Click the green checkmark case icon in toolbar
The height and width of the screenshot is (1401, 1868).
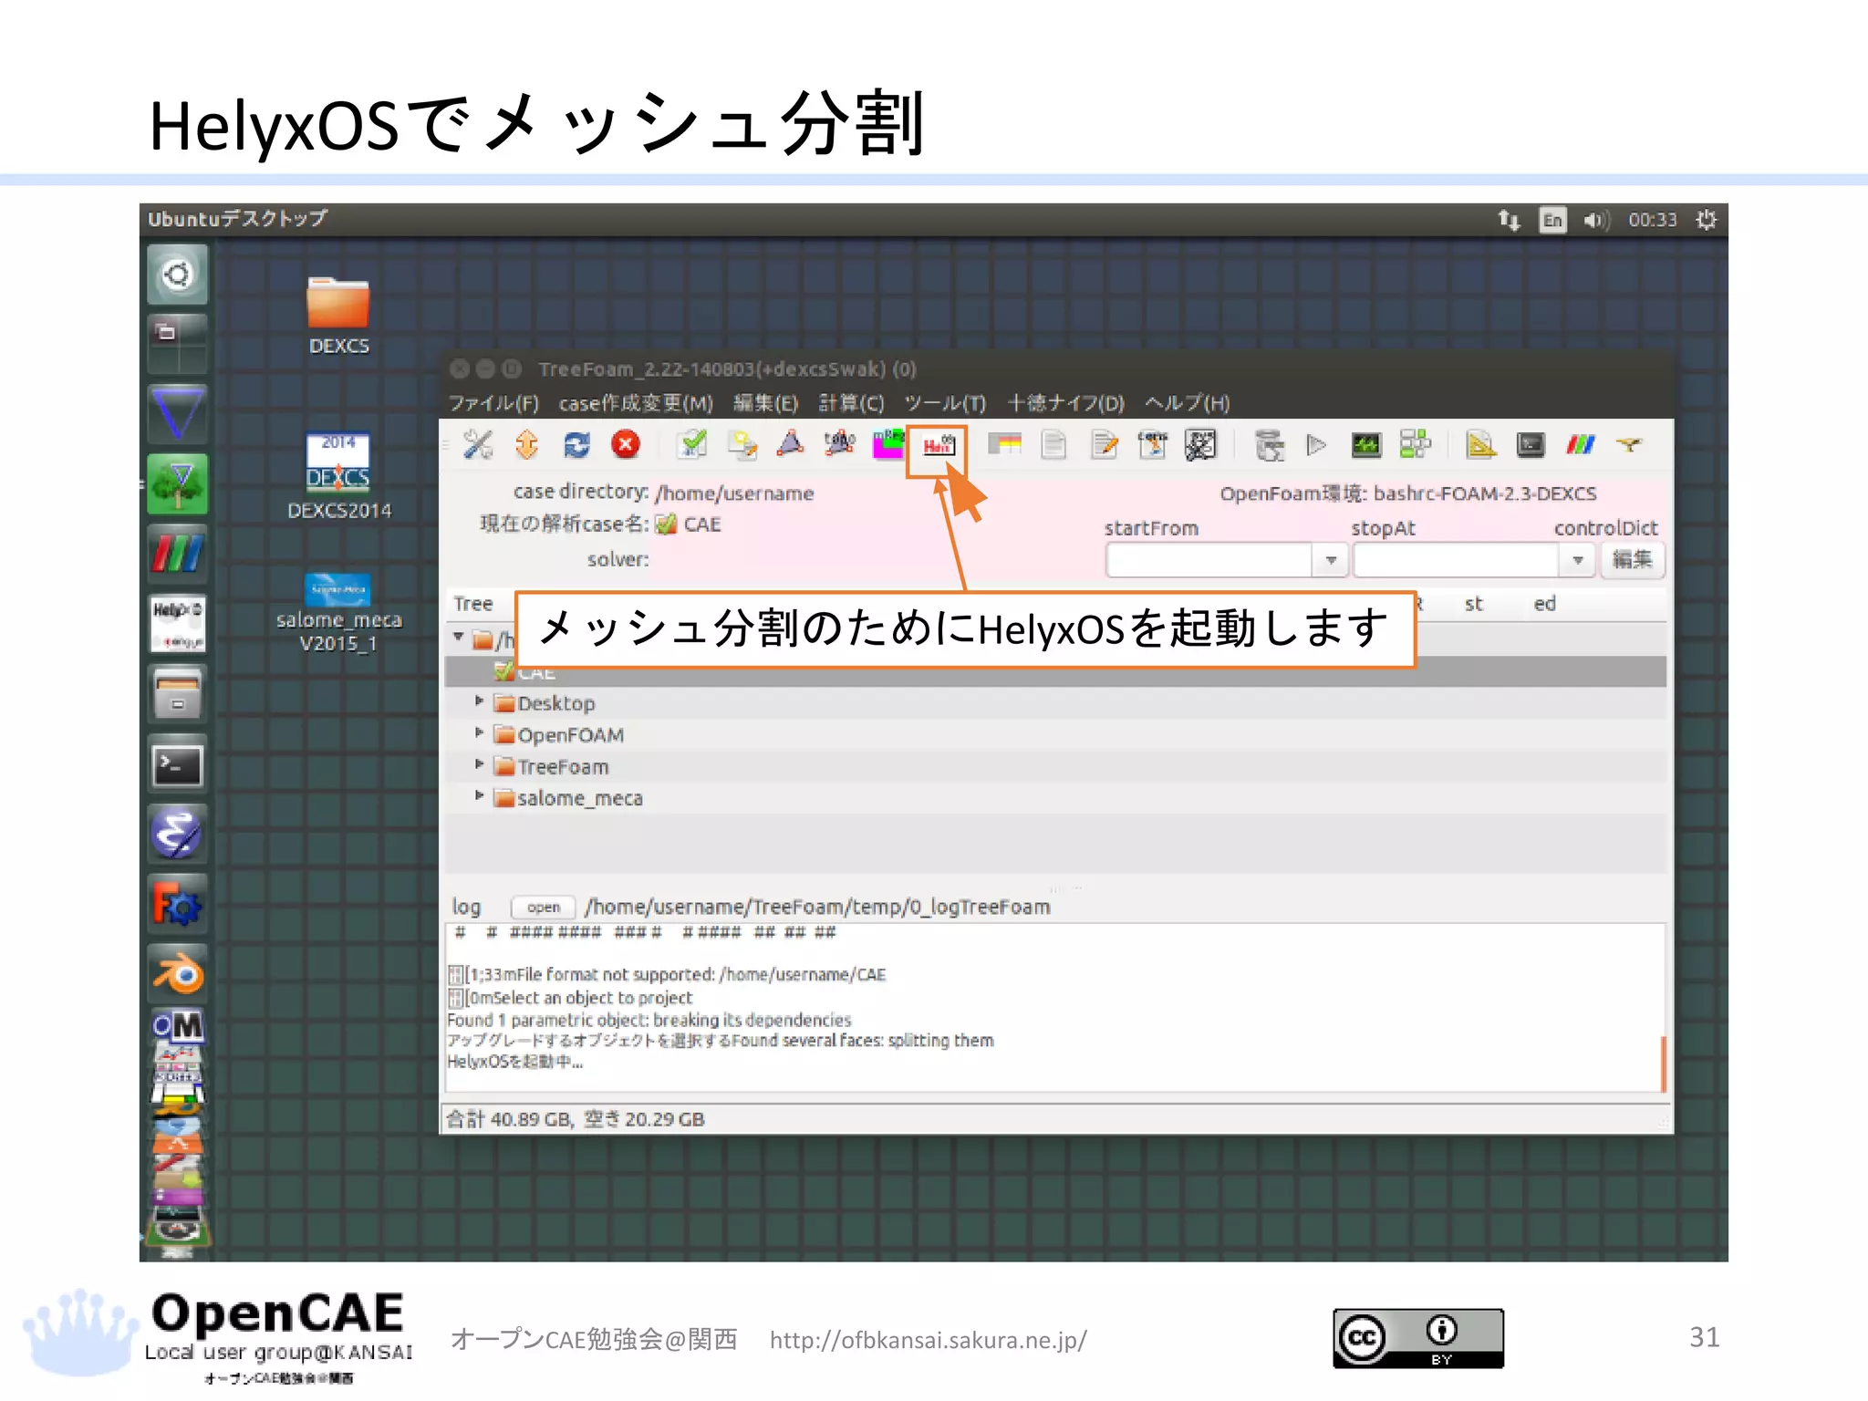(x=692, y=444)
